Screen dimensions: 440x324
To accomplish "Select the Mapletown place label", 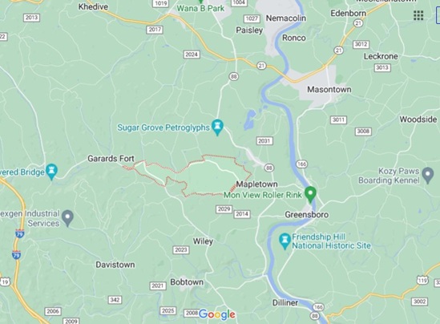I will [x=256, y=184].
